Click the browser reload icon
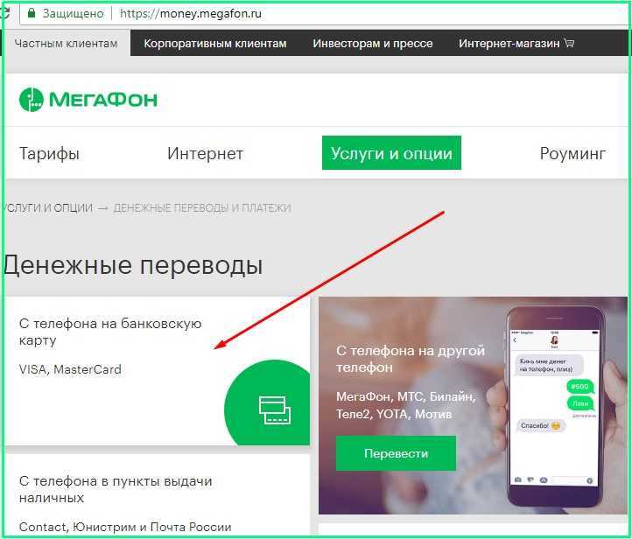 click(4, 13)
